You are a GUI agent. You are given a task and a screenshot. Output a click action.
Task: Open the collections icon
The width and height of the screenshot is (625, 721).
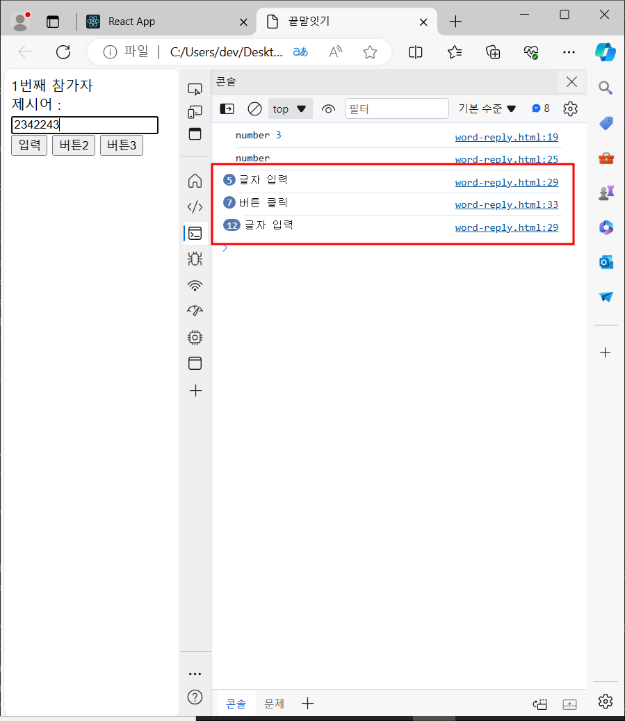point(493,52)
